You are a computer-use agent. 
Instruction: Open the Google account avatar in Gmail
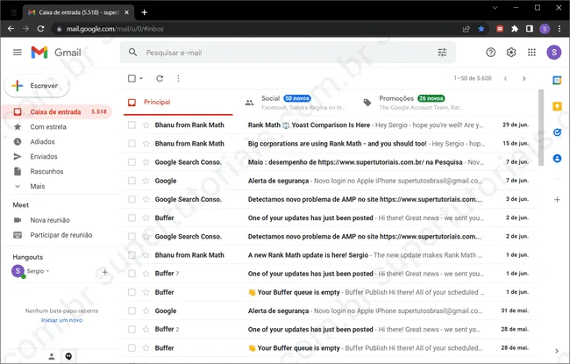pos(553,53)
